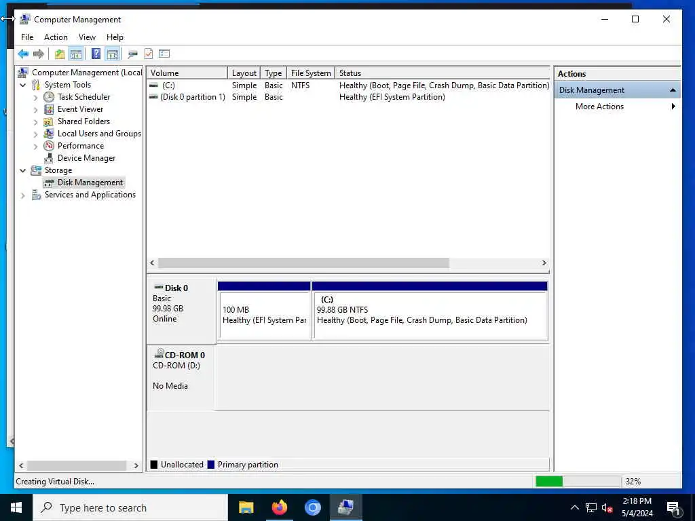
Task: Collapse the Storage node
Action: coord(23,170)
